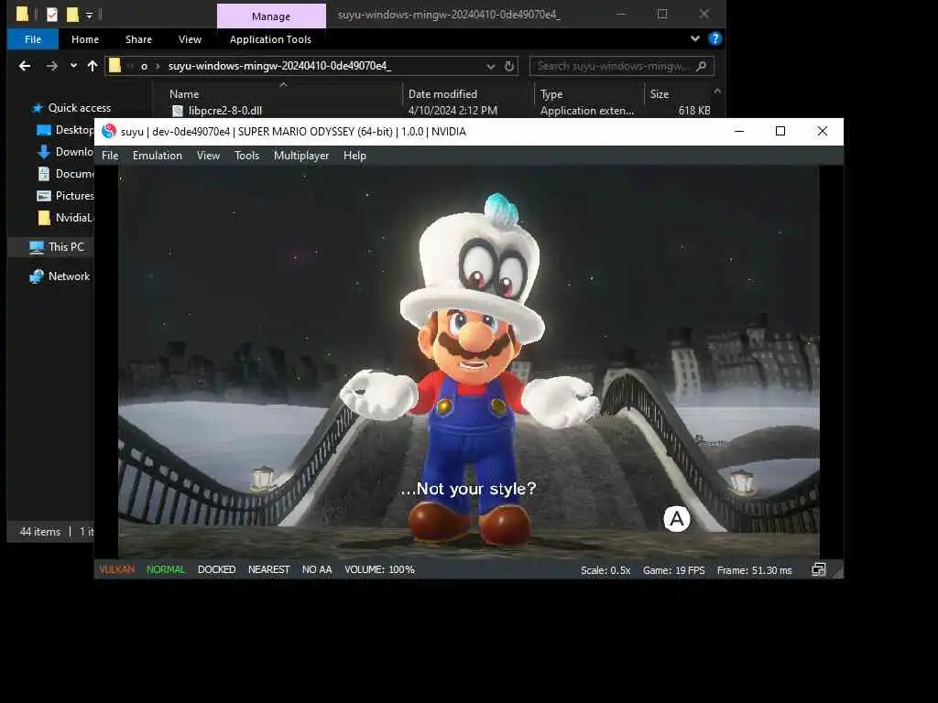Open the Emulation menu in suyu

coord(158,156)
